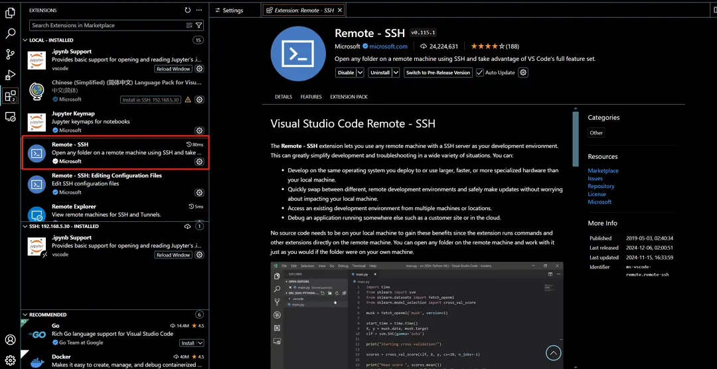Click the star rating (188)
717x369 pixels.
(495, 46)
